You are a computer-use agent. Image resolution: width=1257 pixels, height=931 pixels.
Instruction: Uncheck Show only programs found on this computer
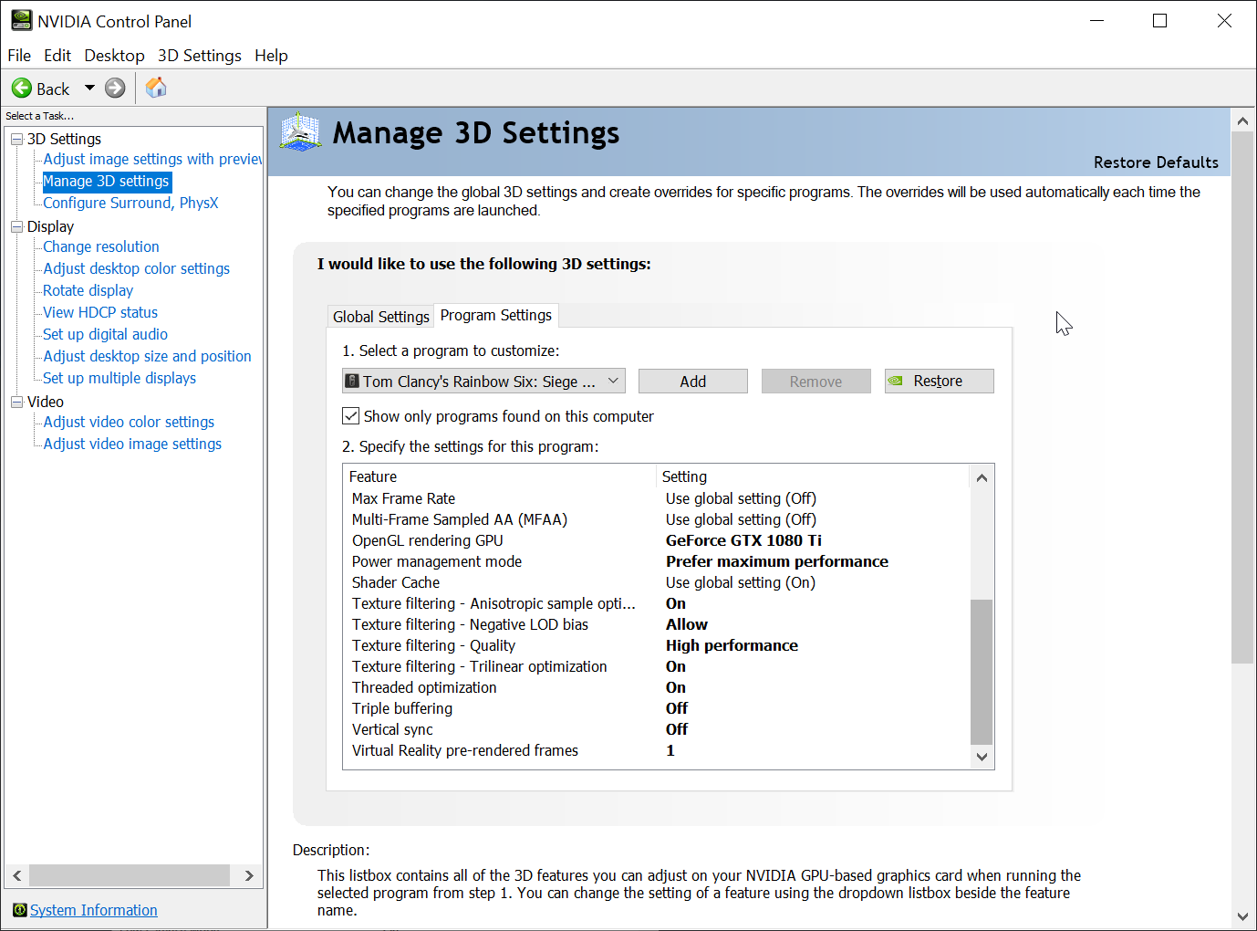pyautogui.click(x=351, y=416)
